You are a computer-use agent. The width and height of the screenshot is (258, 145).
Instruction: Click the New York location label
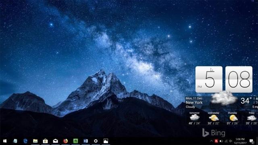(x=194, y=103)
